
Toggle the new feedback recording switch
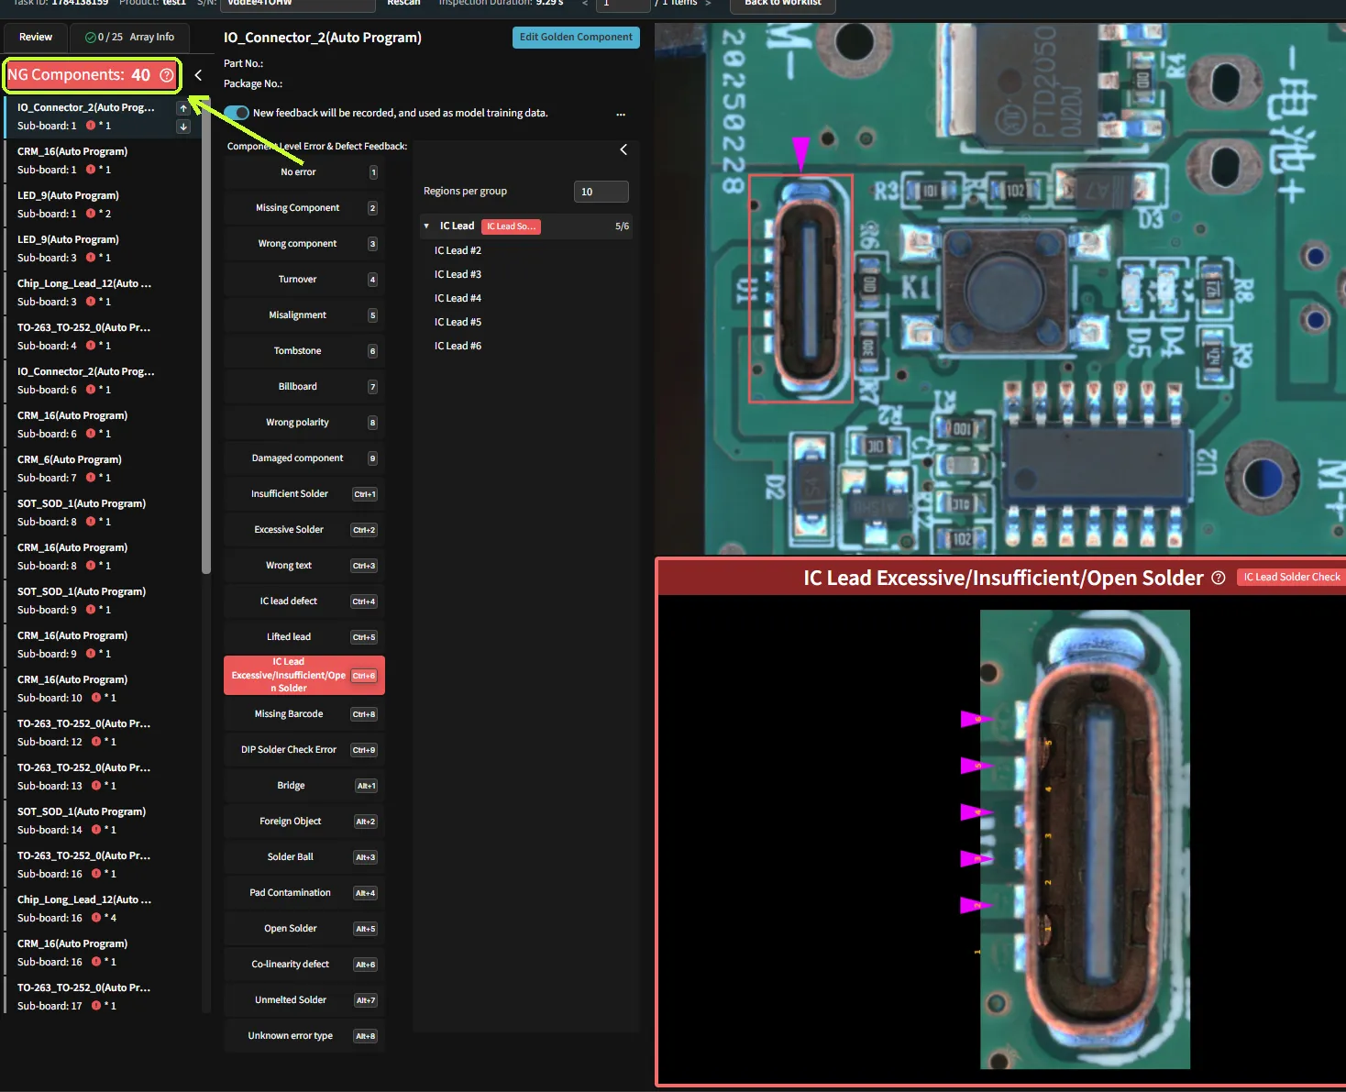click(x=237, y=113)
